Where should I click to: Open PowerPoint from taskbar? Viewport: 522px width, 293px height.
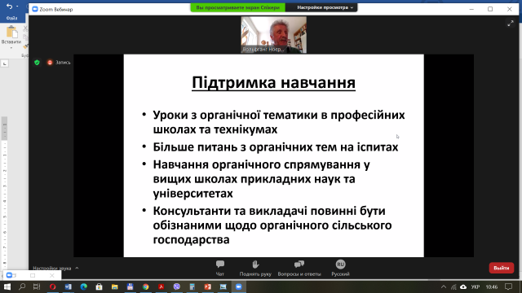tap(208, 286)
